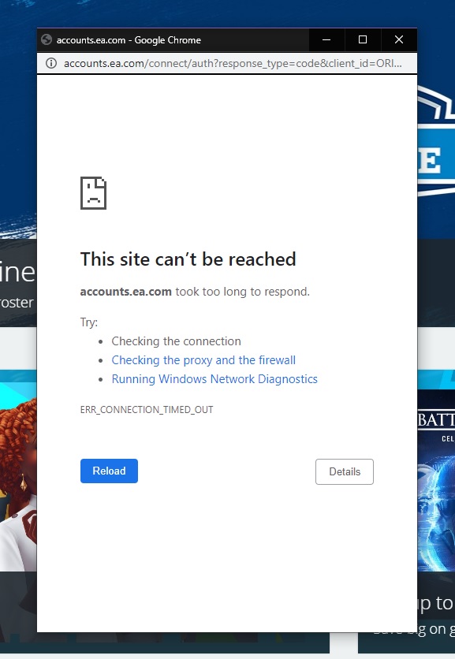
Task: Click the sad page error icon
Action: pos(93,193)
